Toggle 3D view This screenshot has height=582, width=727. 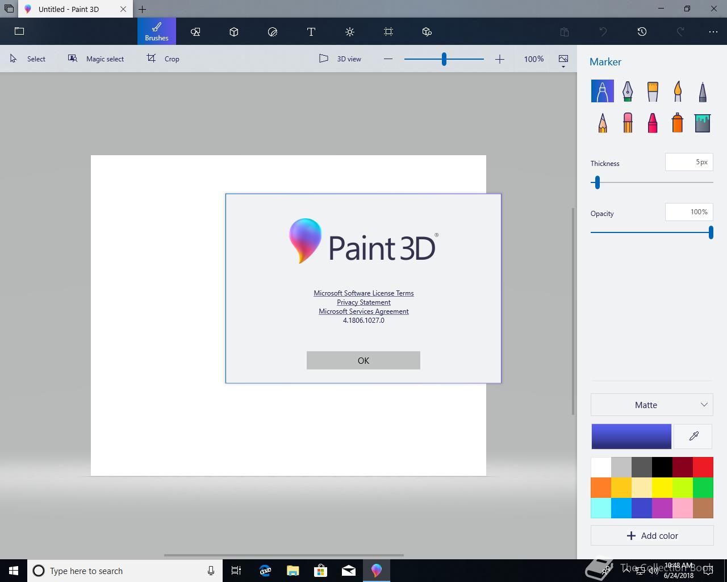click(x=340, y=59)
